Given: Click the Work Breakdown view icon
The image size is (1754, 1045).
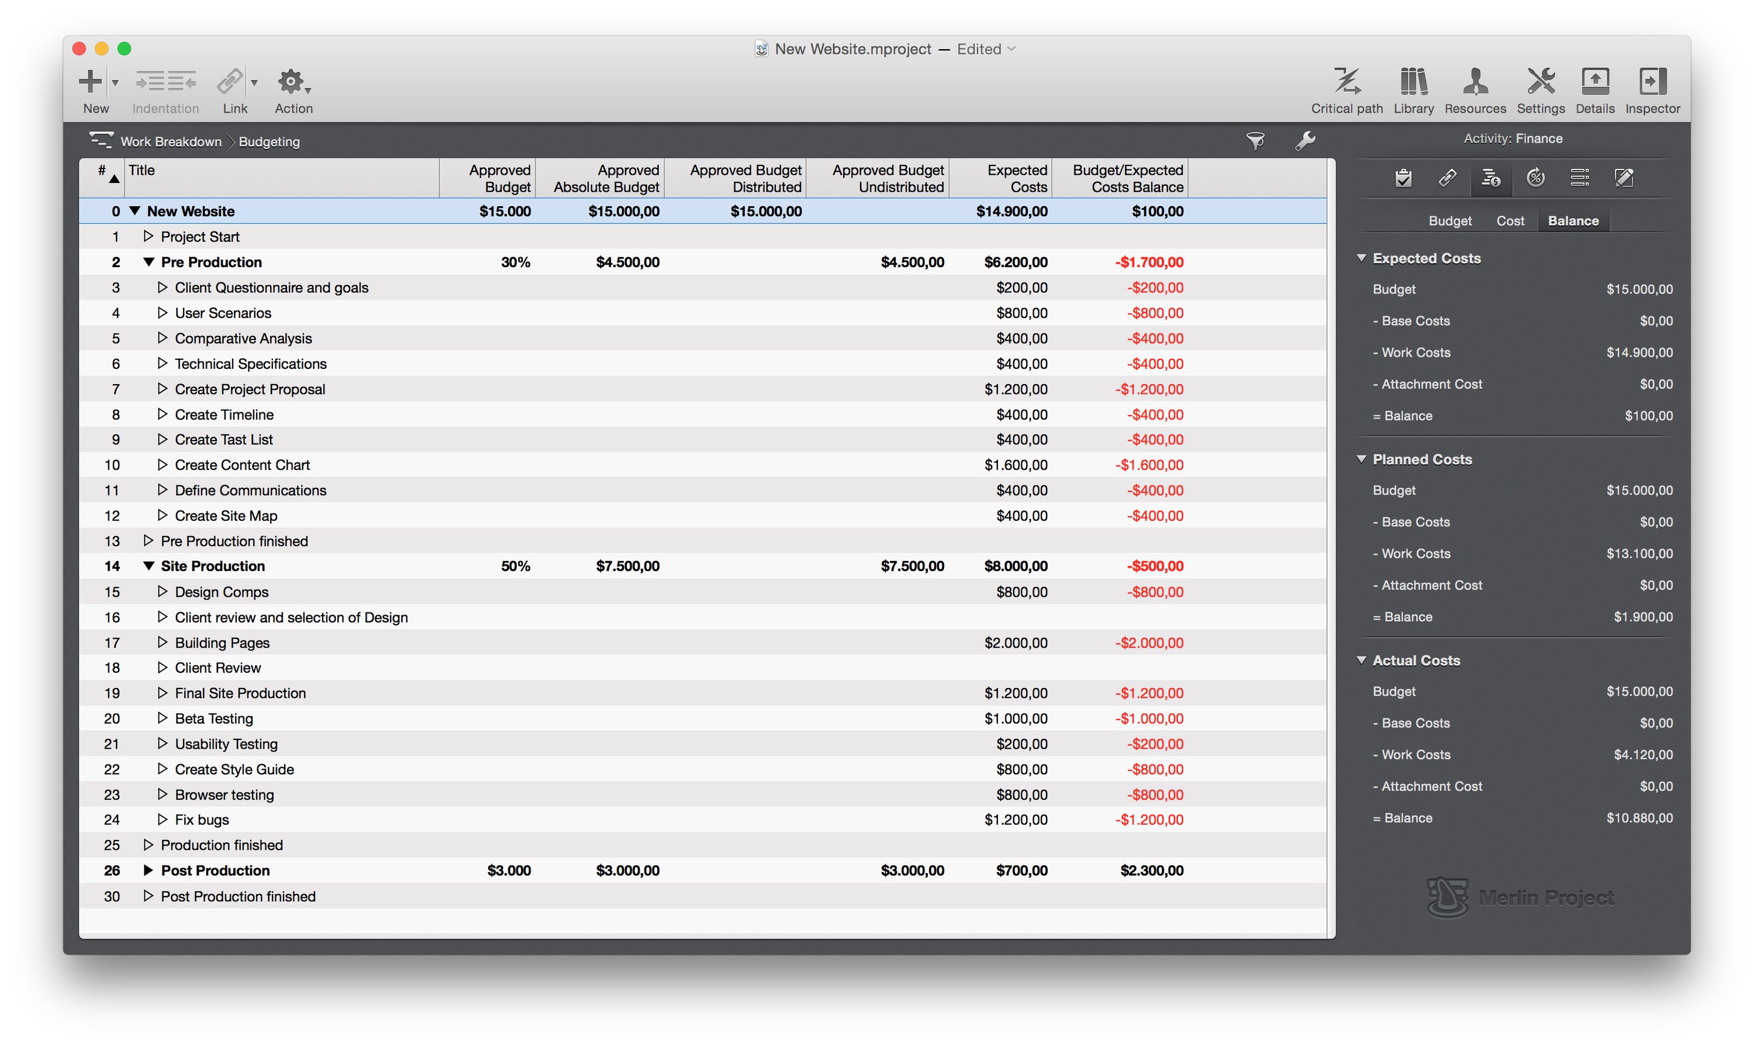Looking at the screenshot, I should point(101,140).
